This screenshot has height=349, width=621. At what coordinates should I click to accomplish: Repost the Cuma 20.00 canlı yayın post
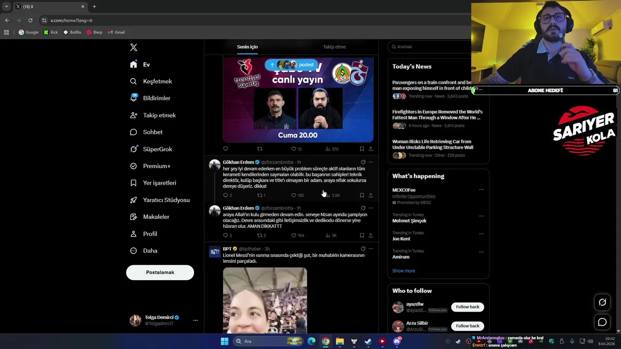260,149
